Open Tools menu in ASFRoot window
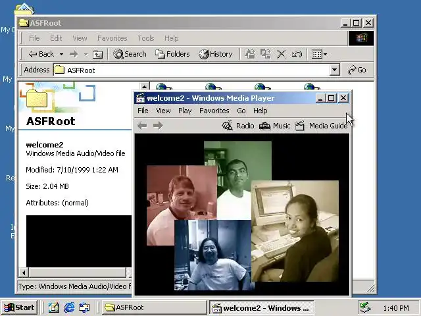Screen dimensions: 421x316 [x=146, y=38]
